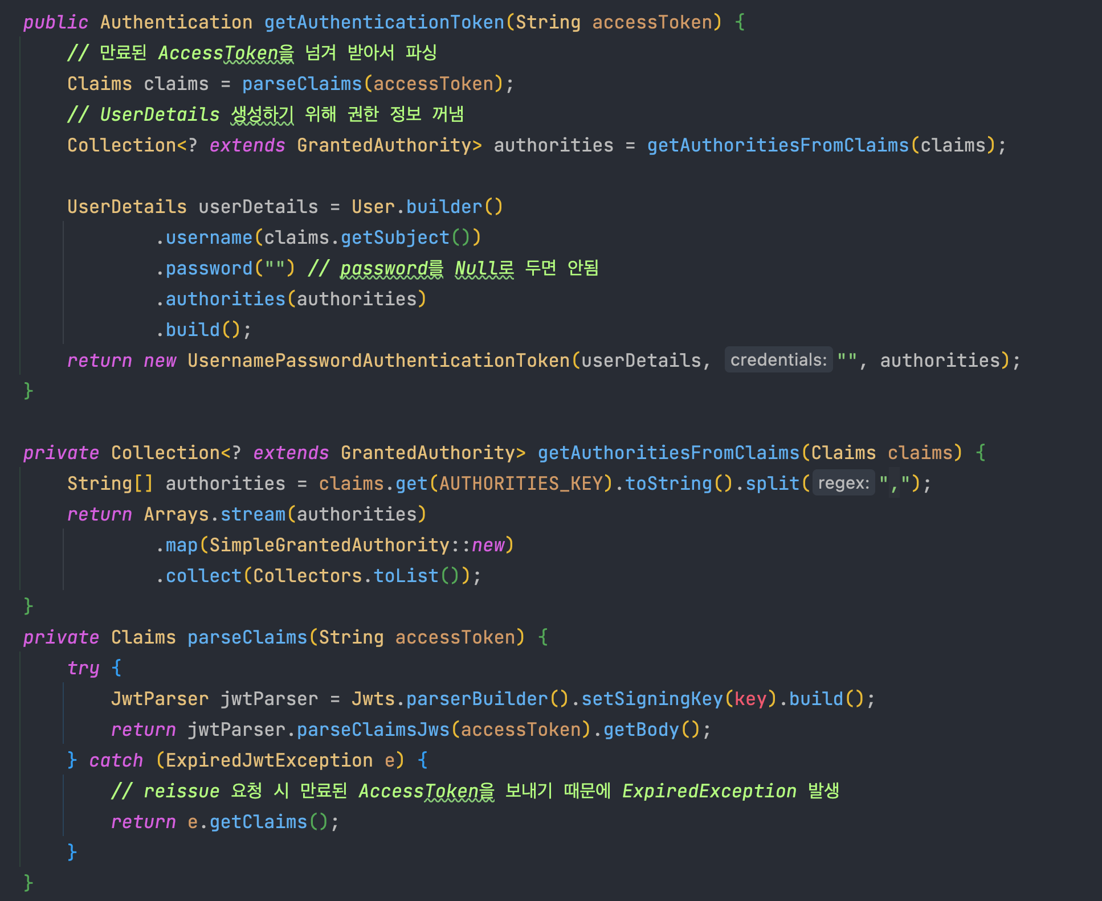The height and width of the screenshot is (901, 1102).
Task: Click the Arrays.stream call
Action: coord(252,514)
